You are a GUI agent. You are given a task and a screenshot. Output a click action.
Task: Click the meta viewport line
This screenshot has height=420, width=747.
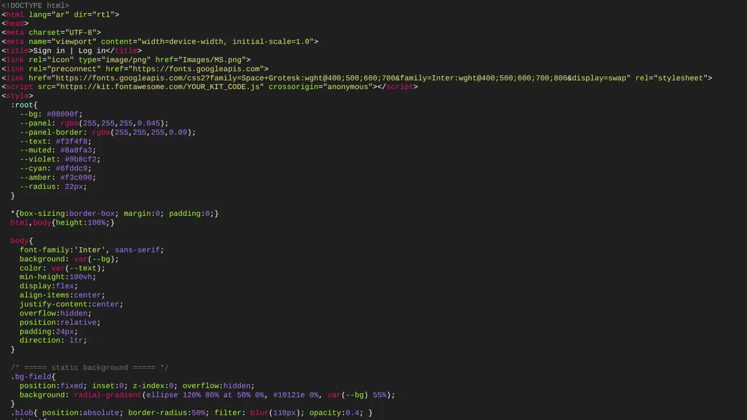pos(160,41)
